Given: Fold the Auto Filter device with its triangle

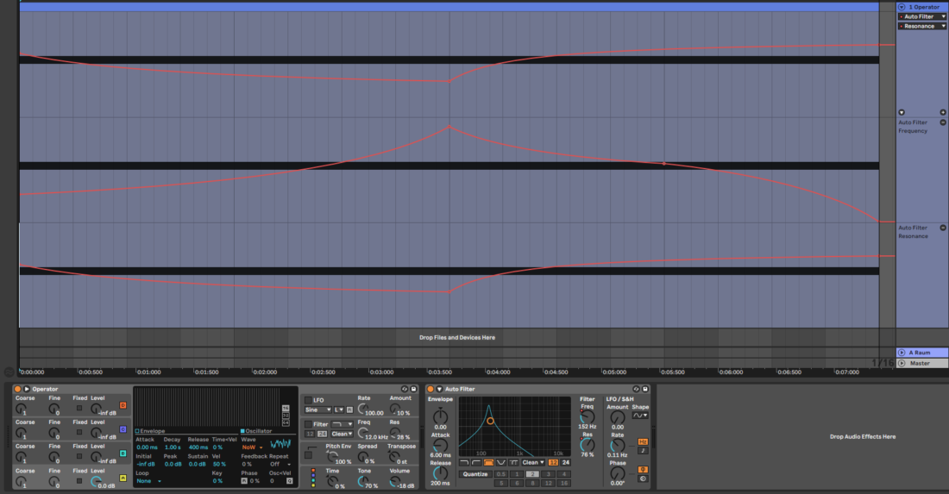Looking at the screenshot, I should coord(439,389).
